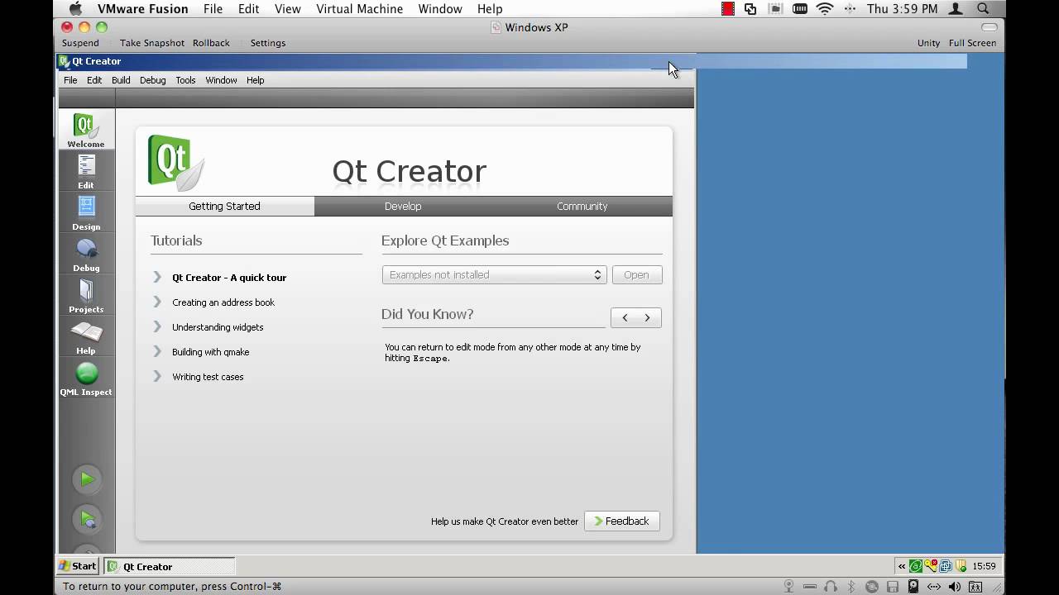The image size is (1059, 595).
Task: Click the Feedback button
Action: coord(622,521)
